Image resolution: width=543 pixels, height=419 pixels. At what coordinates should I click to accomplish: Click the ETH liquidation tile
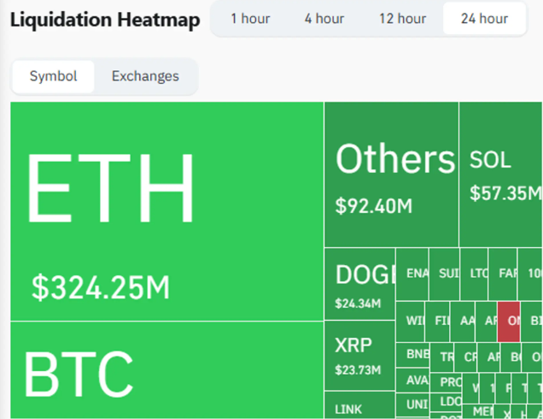pos(166,211)
